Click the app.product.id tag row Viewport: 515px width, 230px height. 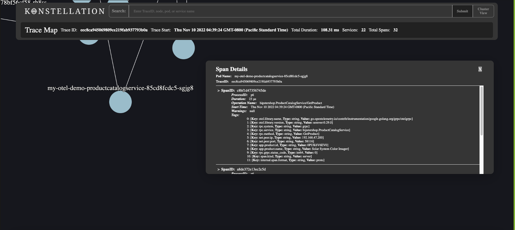tap(287, 145)
